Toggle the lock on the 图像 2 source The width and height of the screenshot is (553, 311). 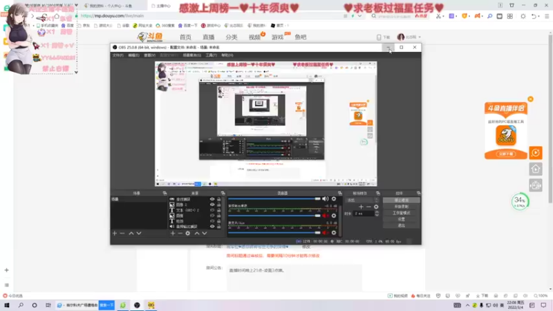(x=218, y=205)
